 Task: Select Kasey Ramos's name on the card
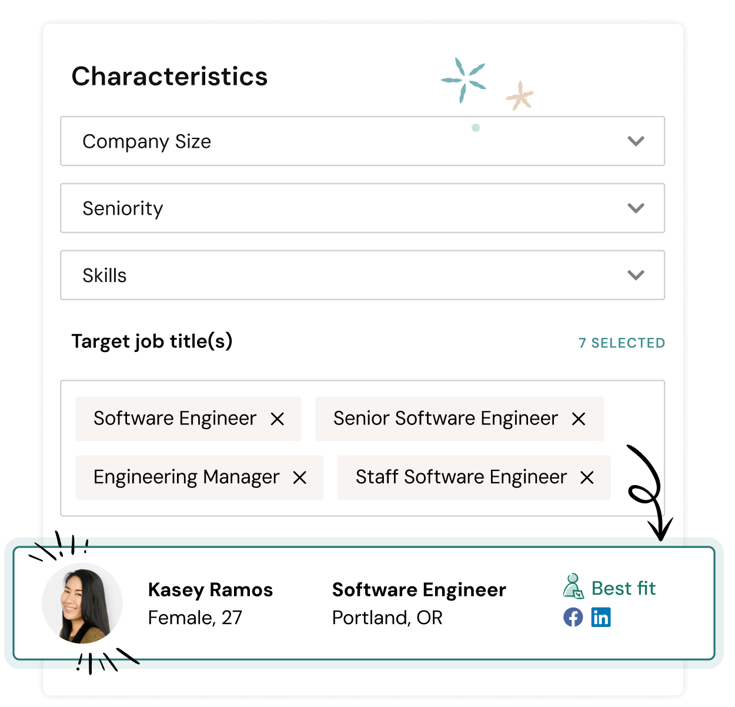pyautogui.click(x=211, y=589)
